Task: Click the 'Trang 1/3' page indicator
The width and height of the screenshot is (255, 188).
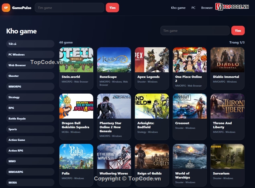Action: coord(237,42)
